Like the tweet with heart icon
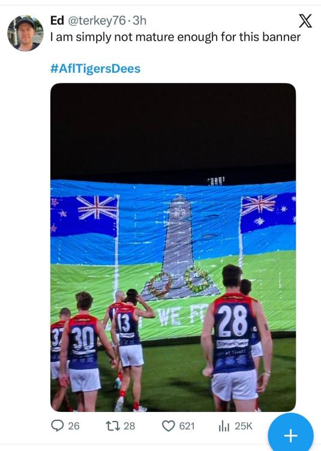 coord(169,426)
